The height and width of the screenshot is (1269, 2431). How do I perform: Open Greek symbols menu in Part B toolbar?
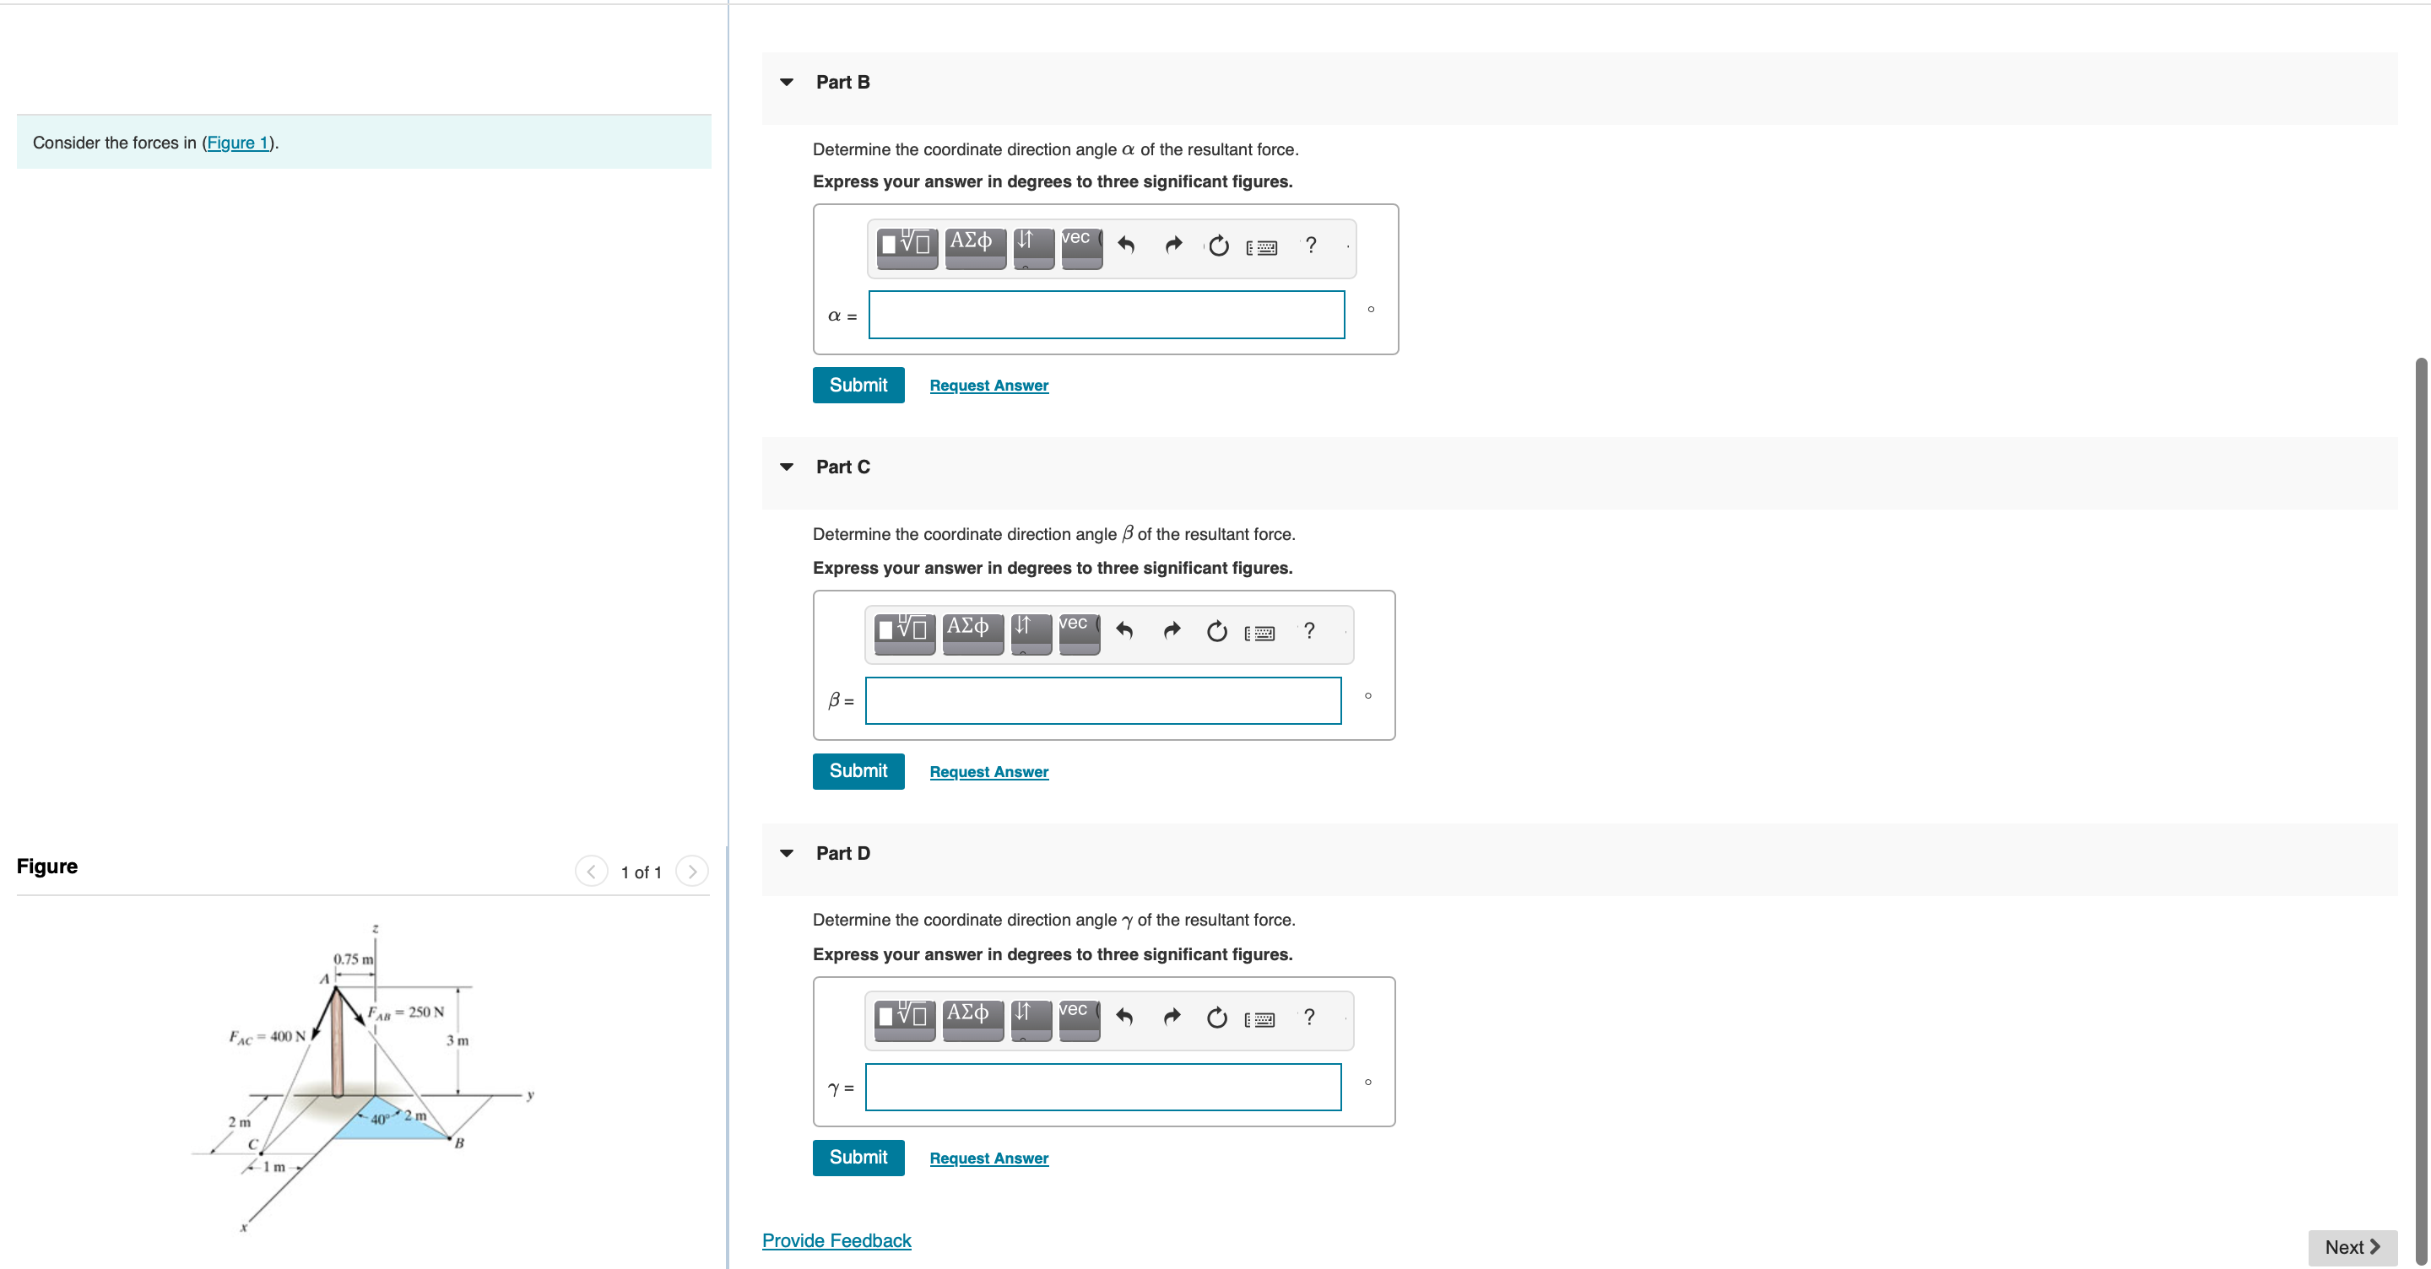coord(974,246)
